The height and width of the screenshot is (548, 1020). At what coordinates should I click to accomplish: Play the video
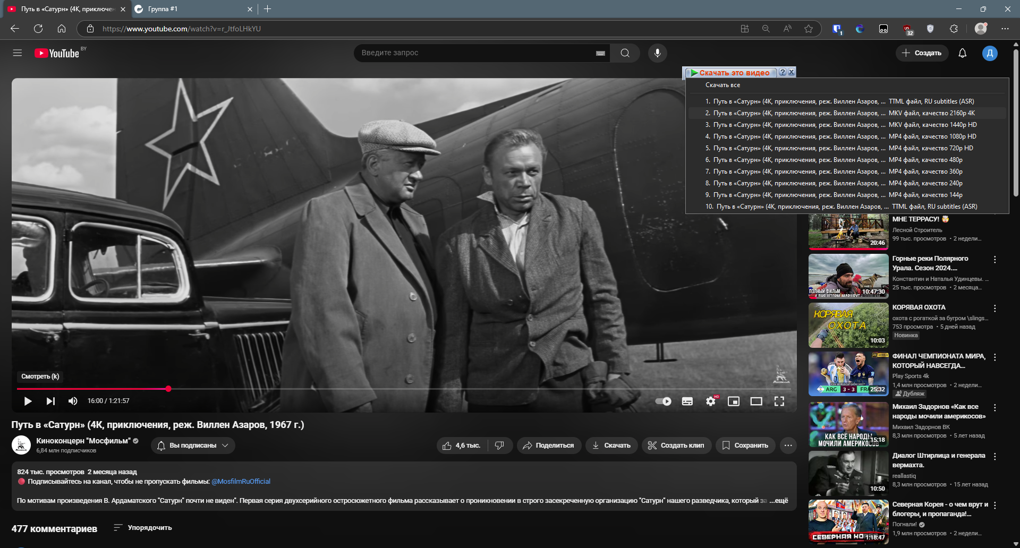tap(28, 401)
